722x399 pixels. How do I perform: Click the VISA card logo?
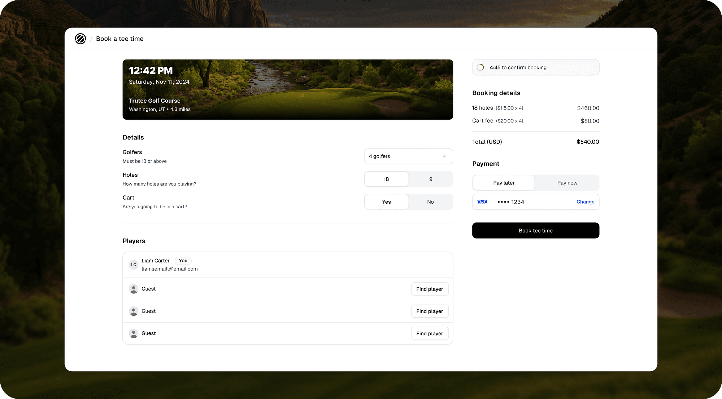coord(482,202)
